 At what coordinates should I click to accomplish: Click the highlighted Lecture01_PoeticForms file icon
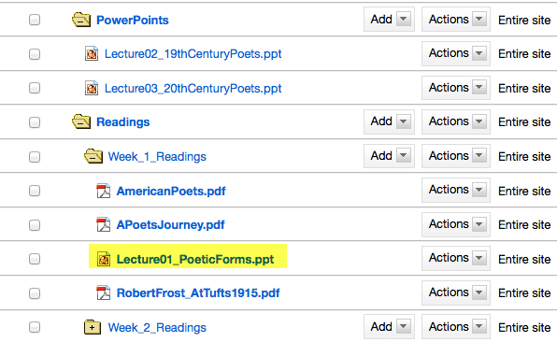tap(104, 259)
